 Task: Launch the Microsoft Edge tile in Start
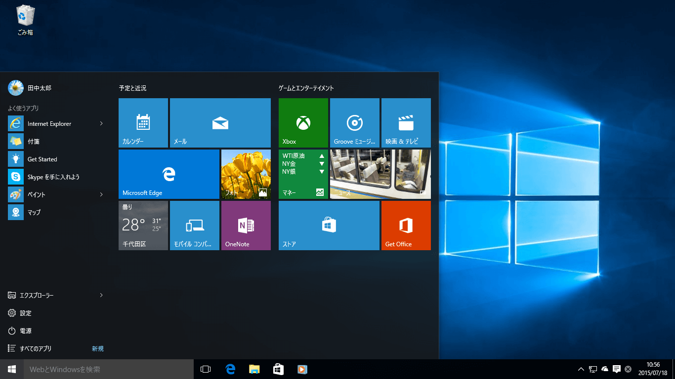tap(169, 174)
